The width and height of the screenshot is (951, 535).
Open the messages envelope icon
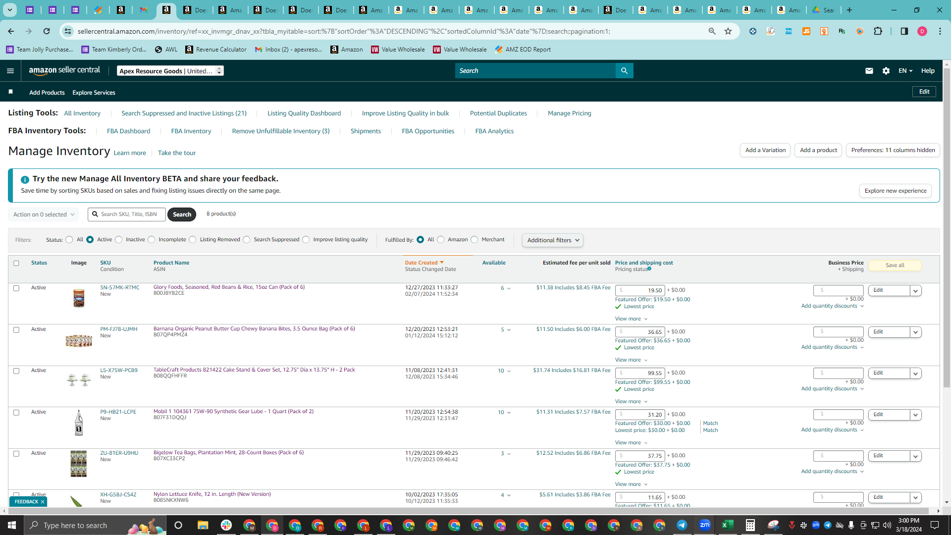(869, 71)
